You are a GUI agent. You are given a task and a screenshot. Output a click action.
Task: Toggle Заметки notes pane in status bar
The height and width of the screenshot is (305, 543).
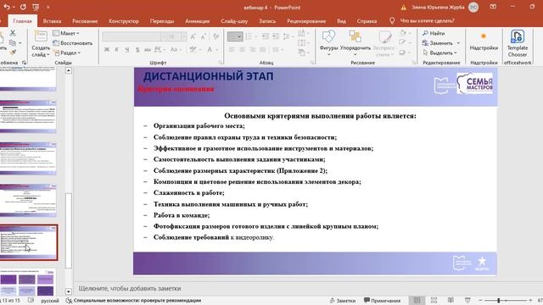click(x=343, y=301)
